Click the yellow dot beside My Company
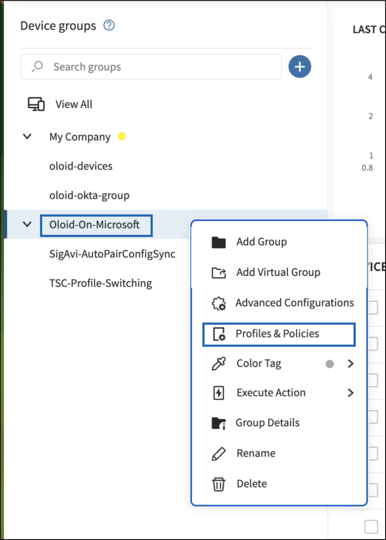386x540 pixels. coord(122,136)
